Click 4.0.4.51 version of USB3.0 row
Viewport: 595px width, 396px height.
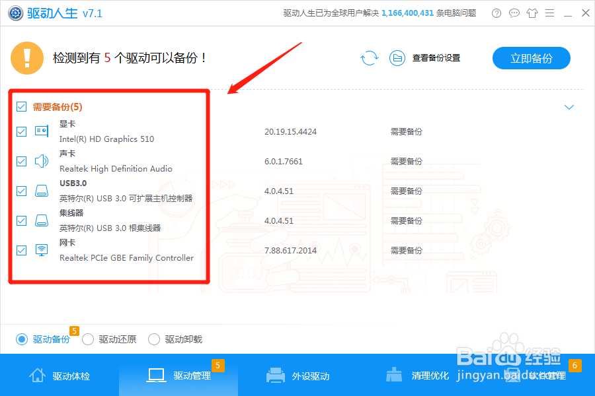279,191
